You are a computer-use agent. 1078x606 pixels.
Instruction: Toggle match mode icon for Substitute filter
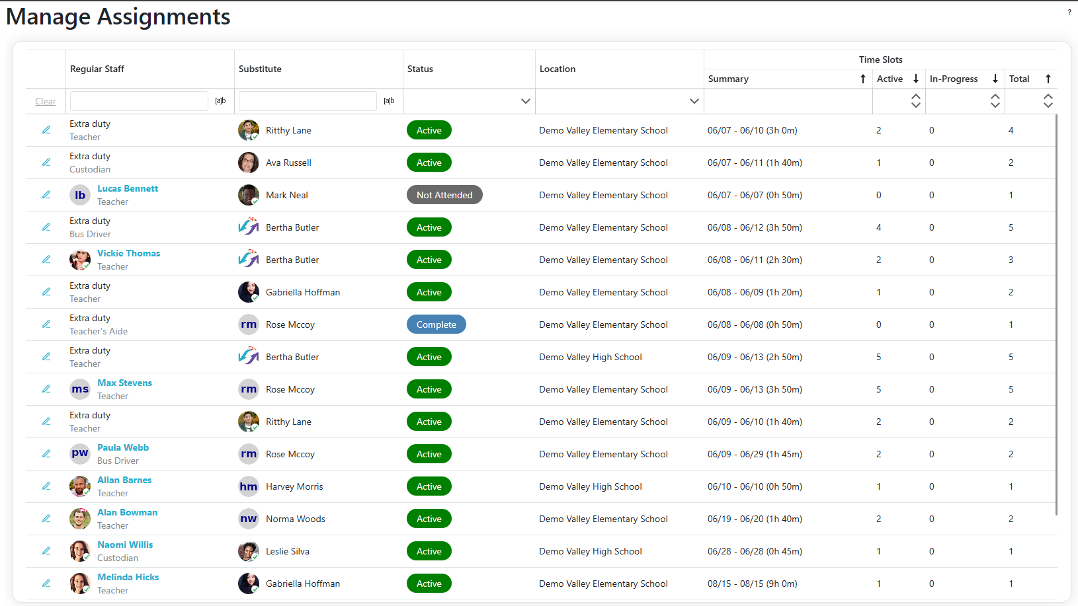[x=389, y=101]
